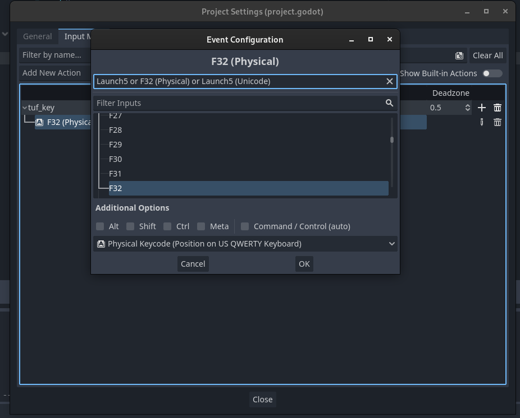Select the Input Map tab
The width and height of the screenshot is (520, 418).
(x=76, y=36)
